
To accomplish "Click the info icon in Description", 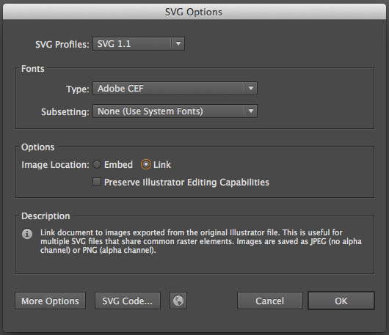I will 27,234.
